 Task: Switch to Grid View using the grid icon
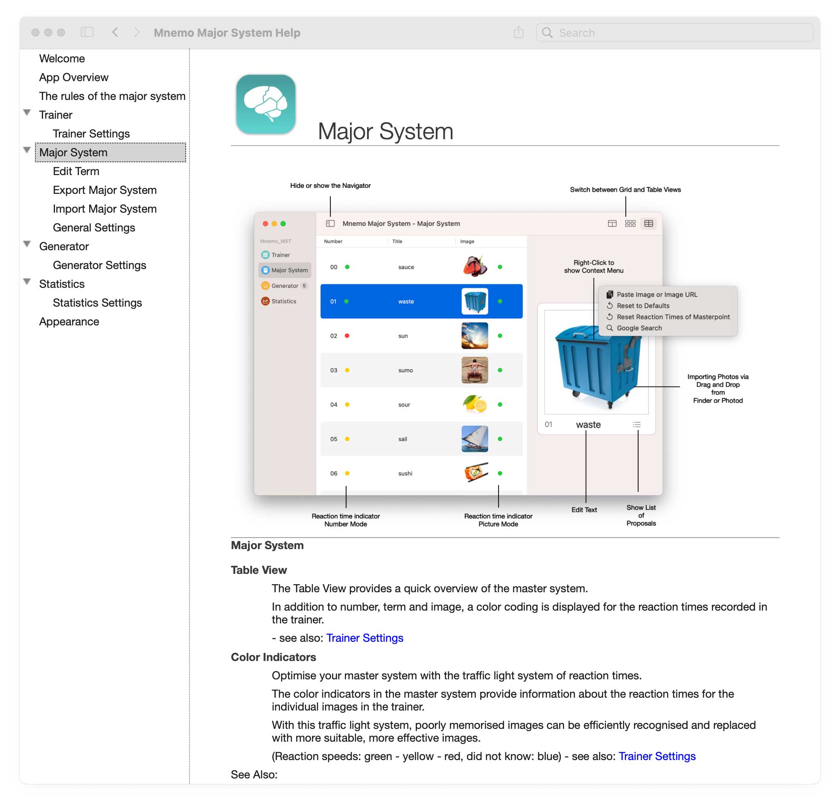(x=630, y=223)
